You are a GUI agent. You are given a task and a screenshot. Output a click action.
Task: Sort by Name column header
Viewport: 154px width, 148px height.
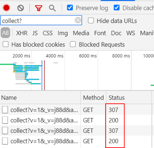tap(9, 98)
